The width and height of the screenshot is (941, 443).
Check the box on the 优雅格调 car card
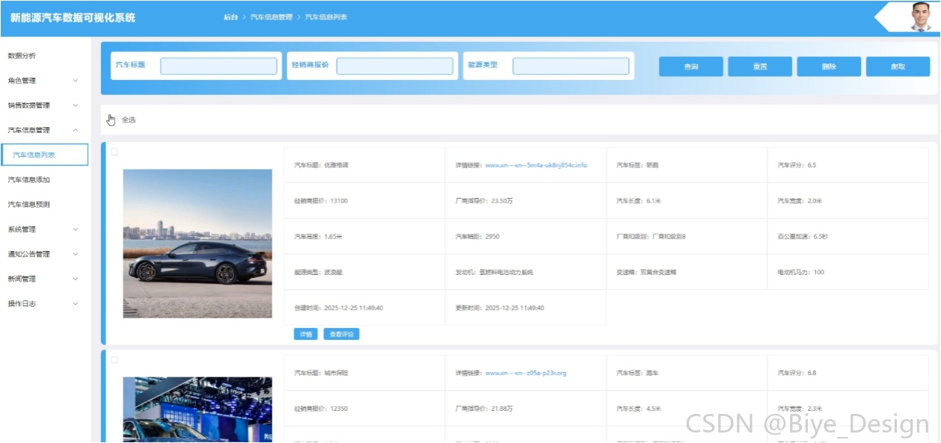point(114,152)
